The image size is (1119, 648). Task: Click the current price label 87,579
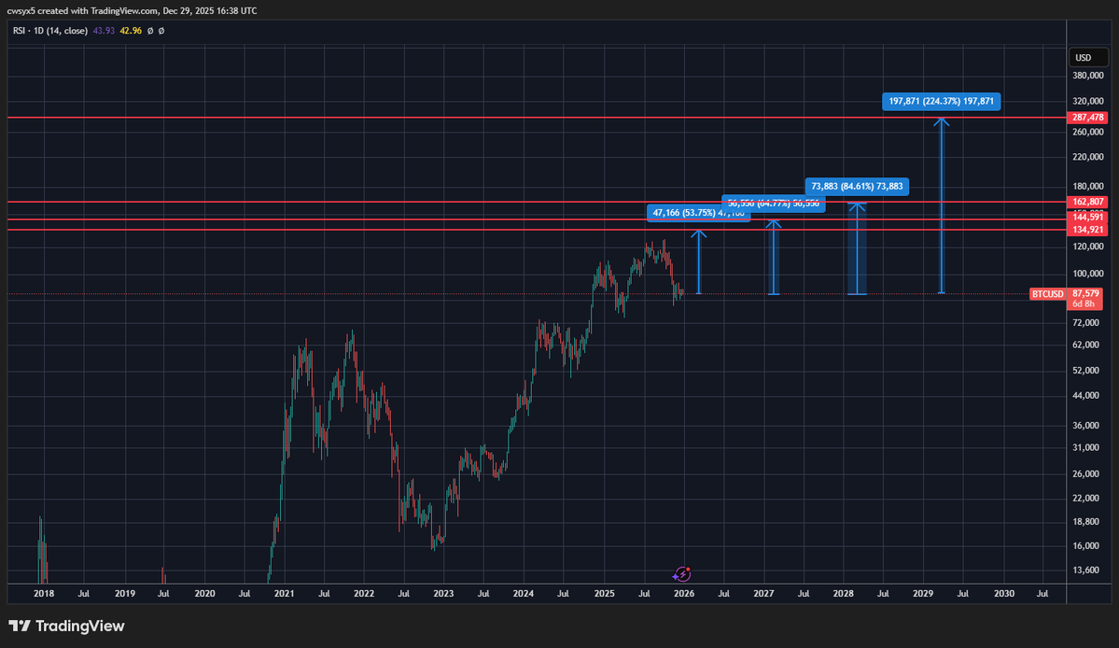[x=1085, y=293]
